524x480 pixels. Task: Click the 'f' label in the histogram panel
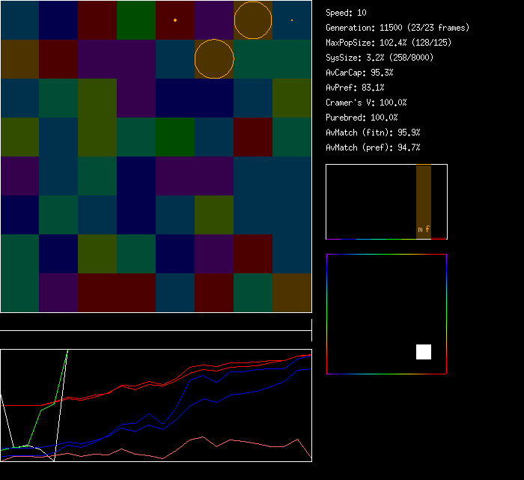coord(427,229)
